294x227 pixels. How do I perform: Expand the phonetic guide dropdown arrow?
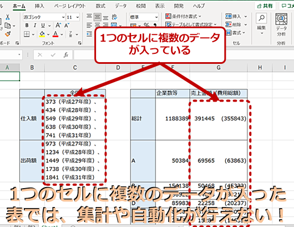point(77,34)
